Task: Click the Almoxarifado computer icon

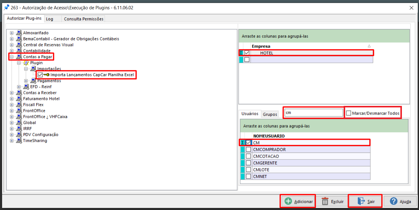Action: click(19, 33)
